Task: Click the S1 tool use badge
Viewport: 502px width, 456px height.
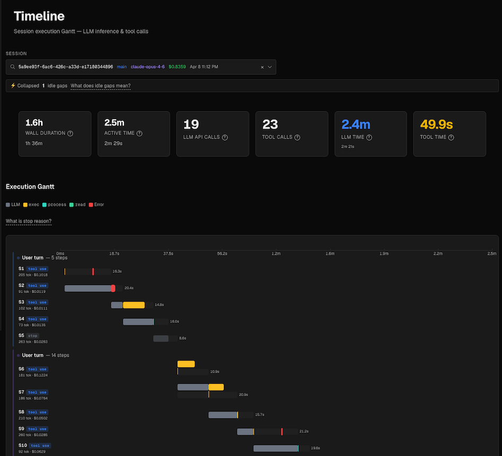Action: coord(37,269)
